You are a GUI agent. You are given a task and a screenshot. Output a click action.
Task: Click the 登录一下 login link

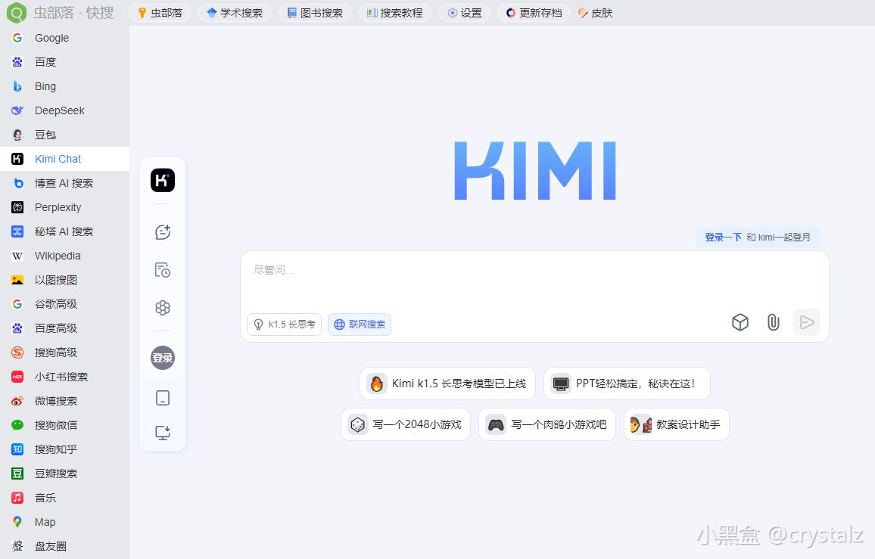pyautogui.click(x=723, y=237)
